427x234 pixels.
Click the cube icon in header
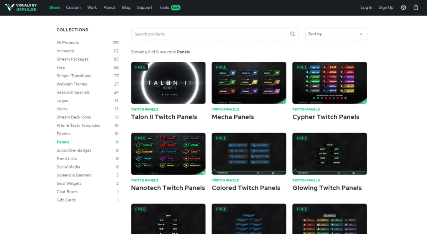point(403,8)
